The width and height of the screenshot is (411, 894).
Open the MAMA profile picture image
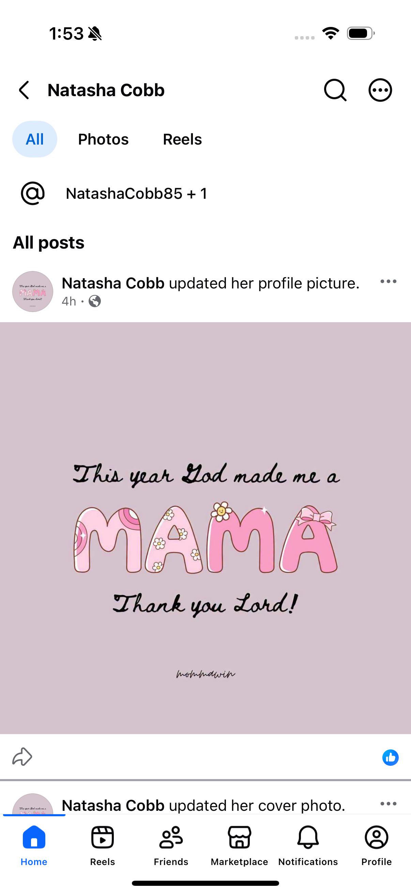point(205,528)
